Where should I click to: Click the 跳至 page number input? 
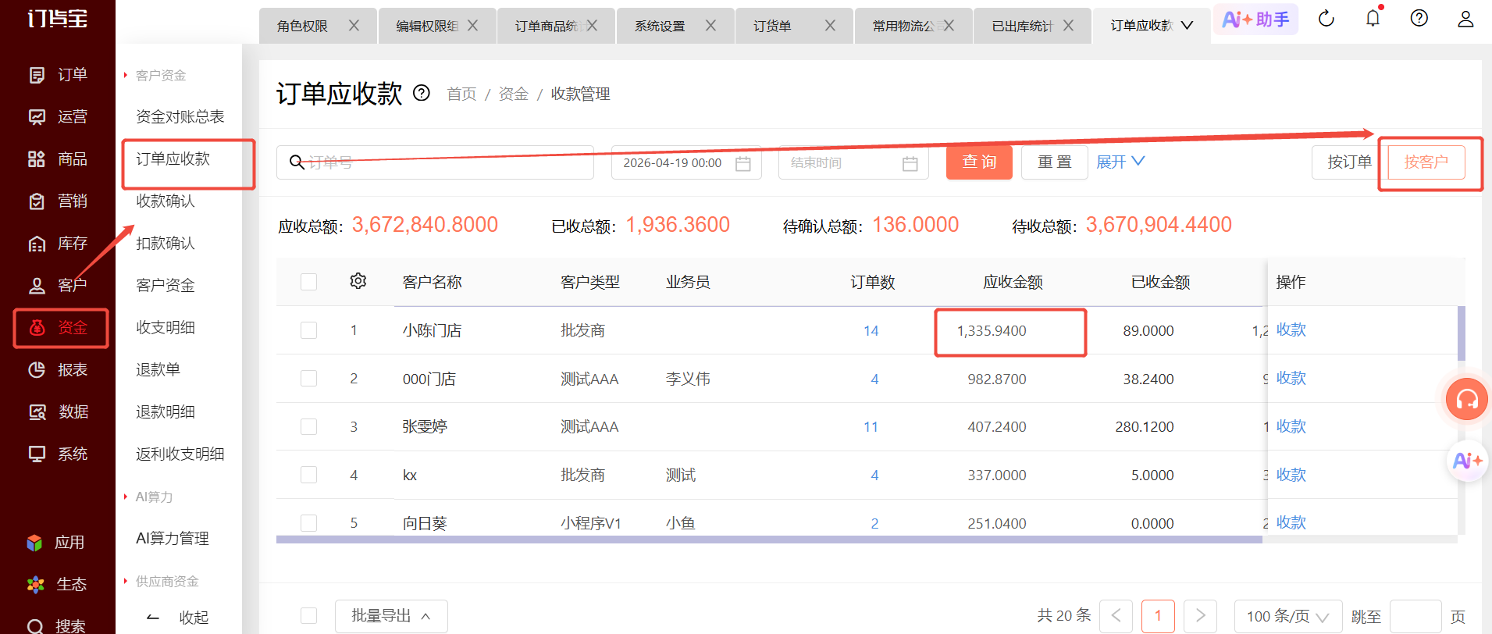(x=1415, y=616)
